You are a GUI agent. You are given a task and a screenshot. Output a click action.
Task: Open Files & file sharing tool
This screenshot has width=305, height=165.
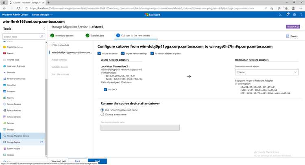[15, 47]
